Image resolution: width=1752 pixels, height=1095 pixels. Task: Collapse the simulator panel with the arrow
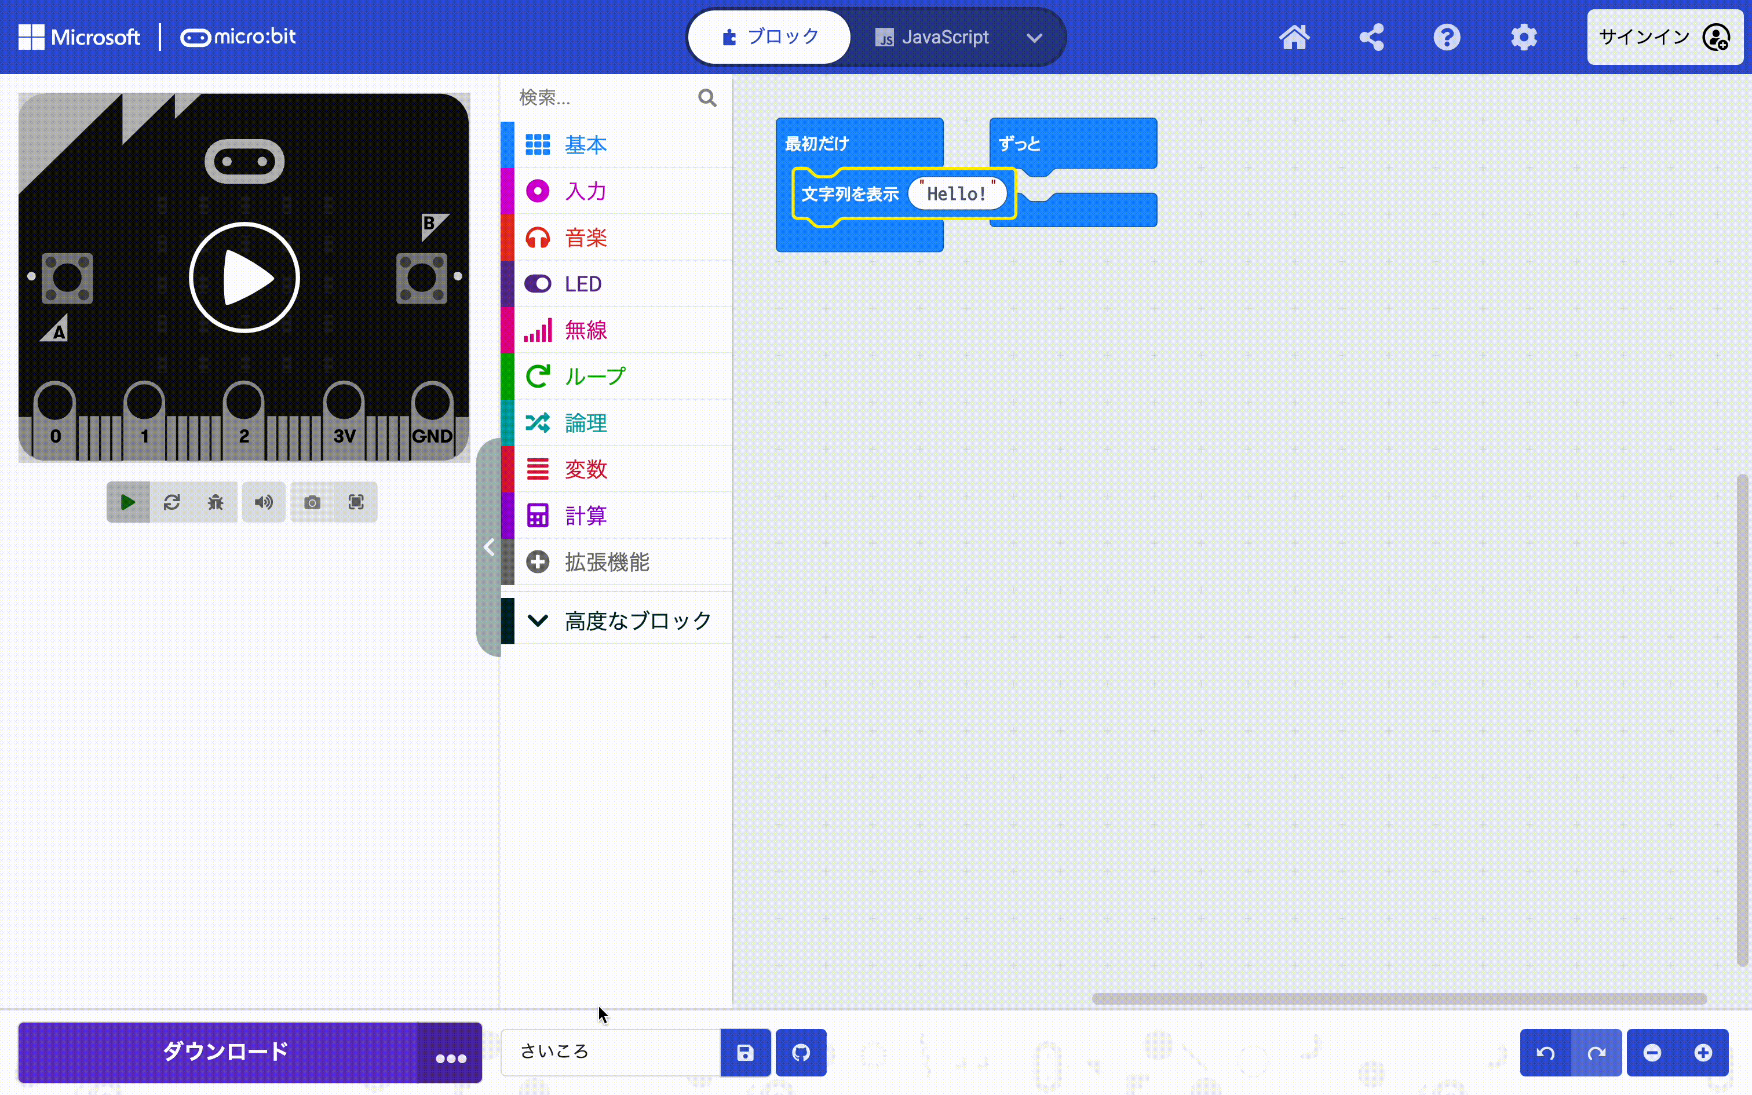(x=490, y=547)
